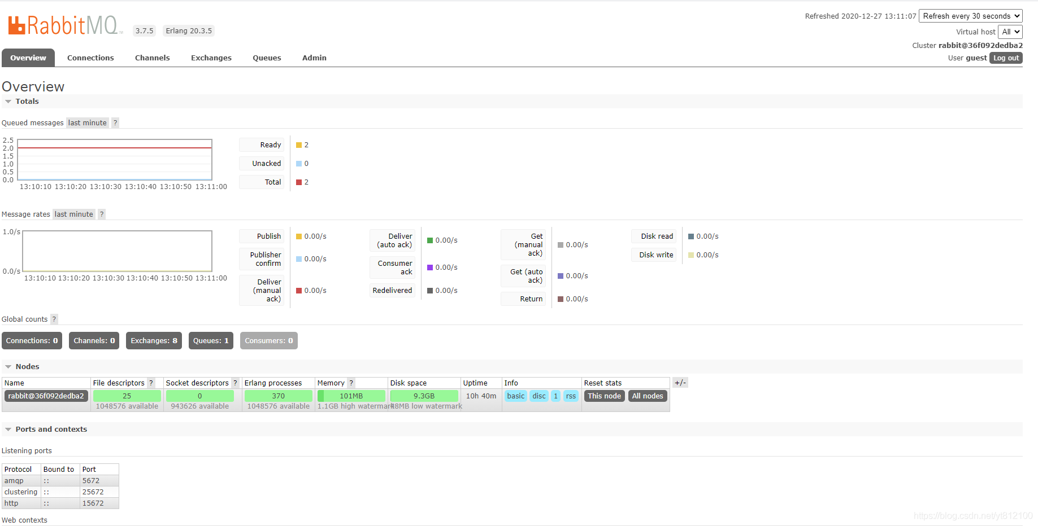Click the Memory 101MB usage bar
1038x526 pixels.
[x=351, y=396]
